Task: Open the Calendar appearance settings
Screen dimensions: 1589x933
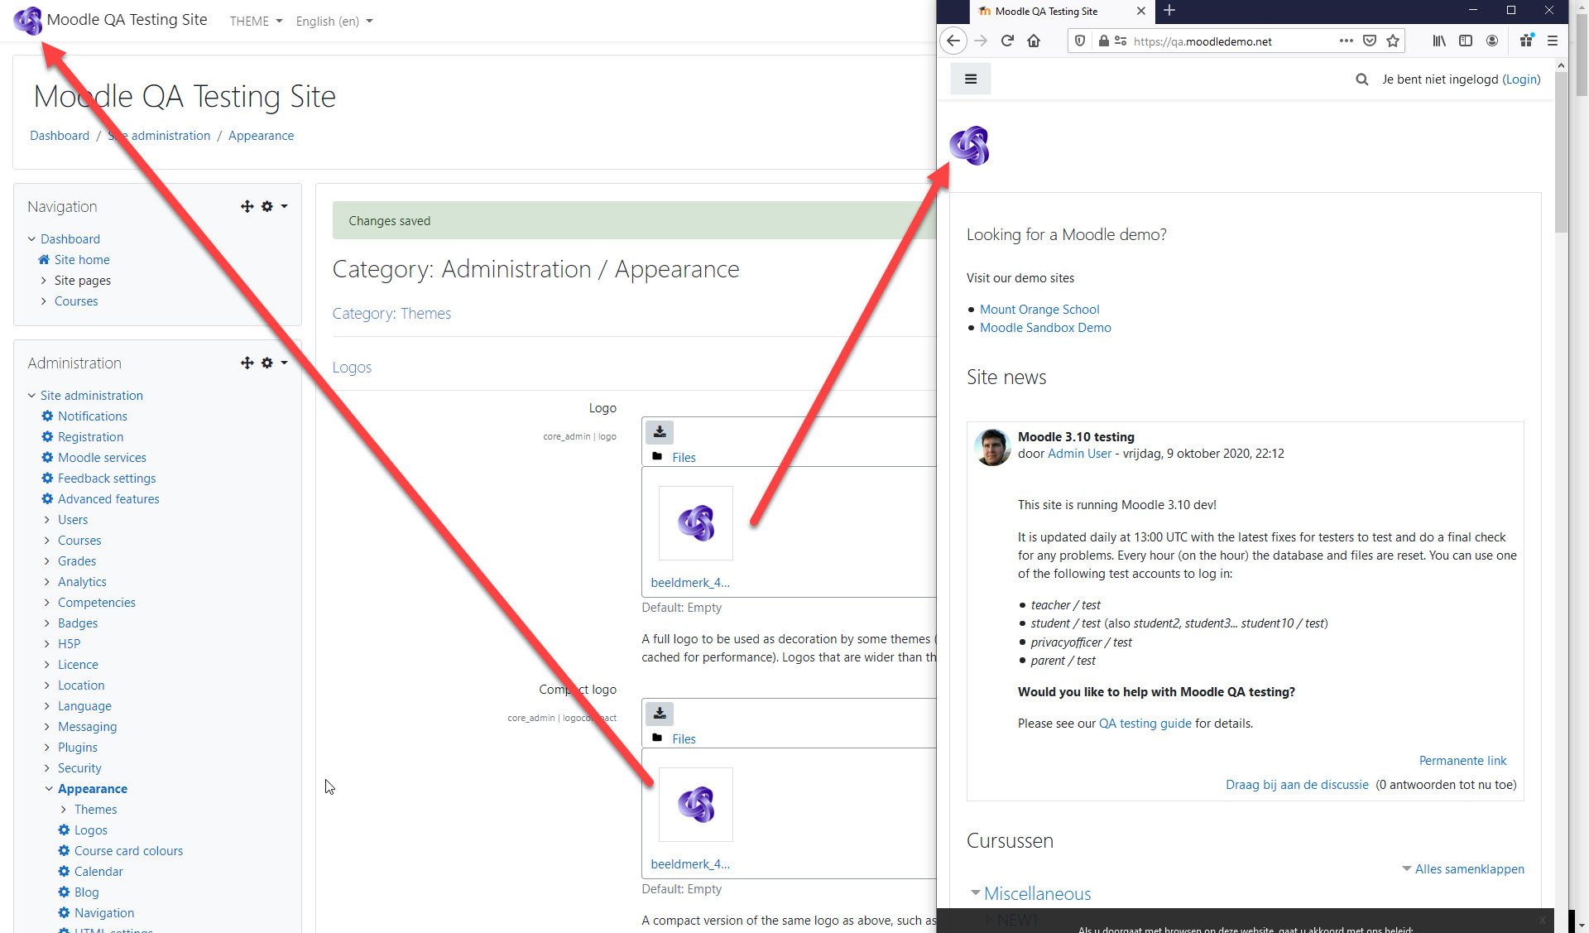Action: (98, 871)
